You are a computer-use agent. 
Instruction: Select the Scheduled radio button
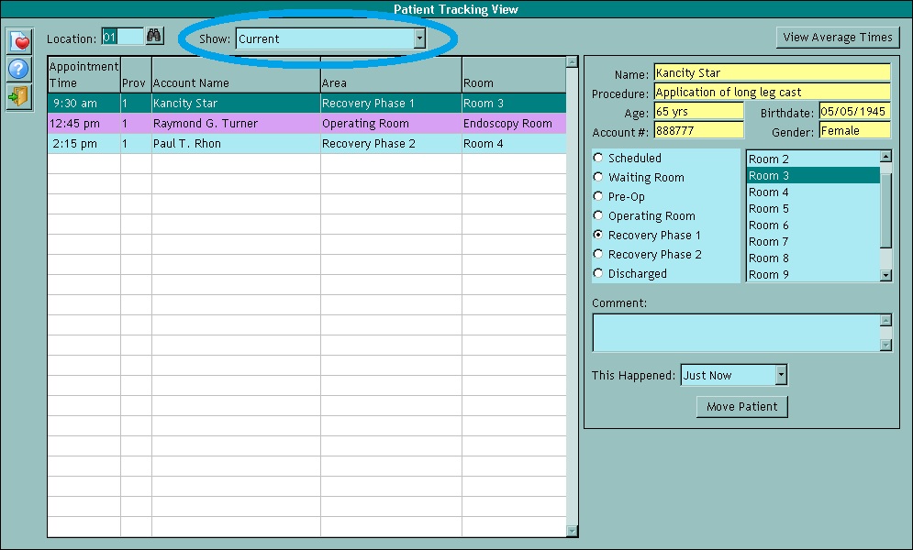click(x=598, y=158)
